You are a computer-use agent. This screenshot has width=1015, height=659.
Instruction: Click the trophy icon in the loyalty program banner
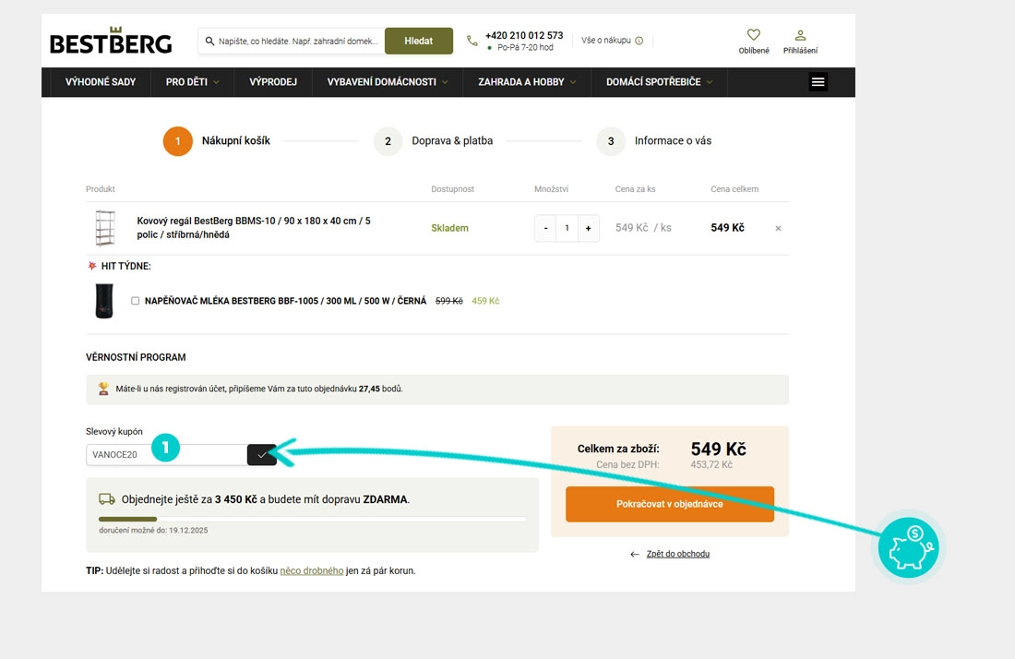[x=102, y=388]
